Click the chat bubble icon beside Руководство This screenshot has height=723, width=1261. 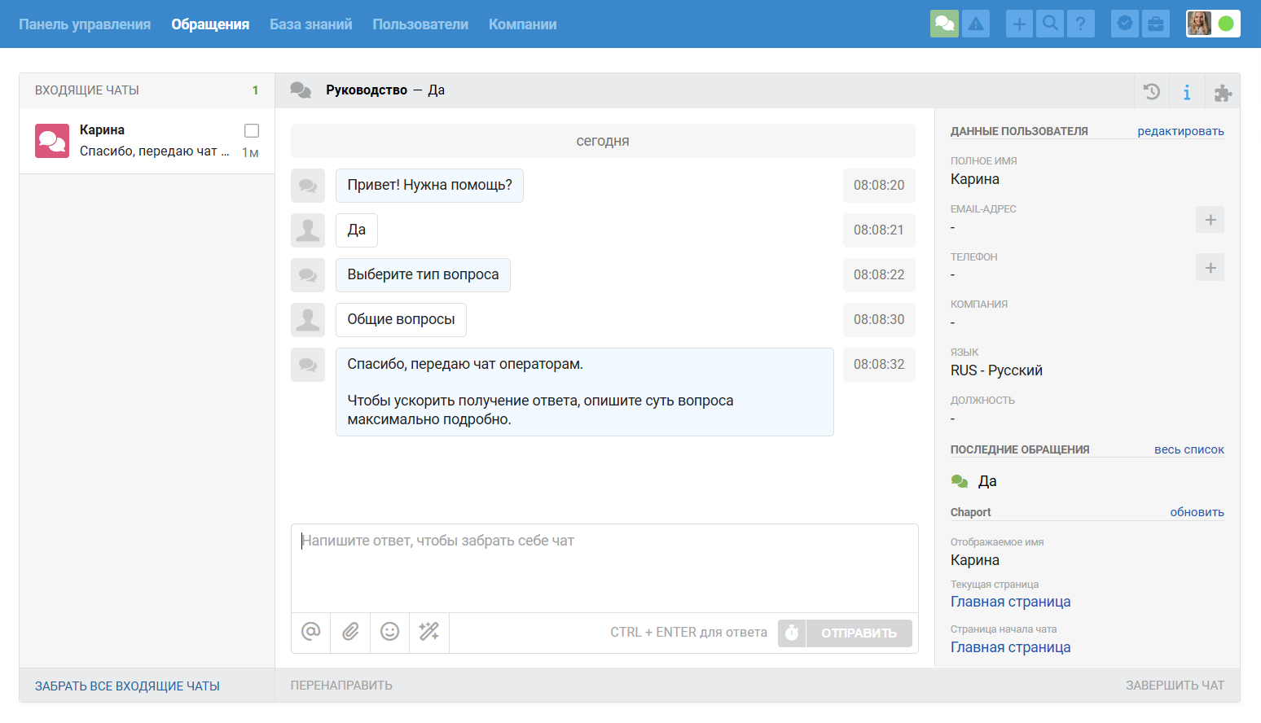click(x=301, y=90)
